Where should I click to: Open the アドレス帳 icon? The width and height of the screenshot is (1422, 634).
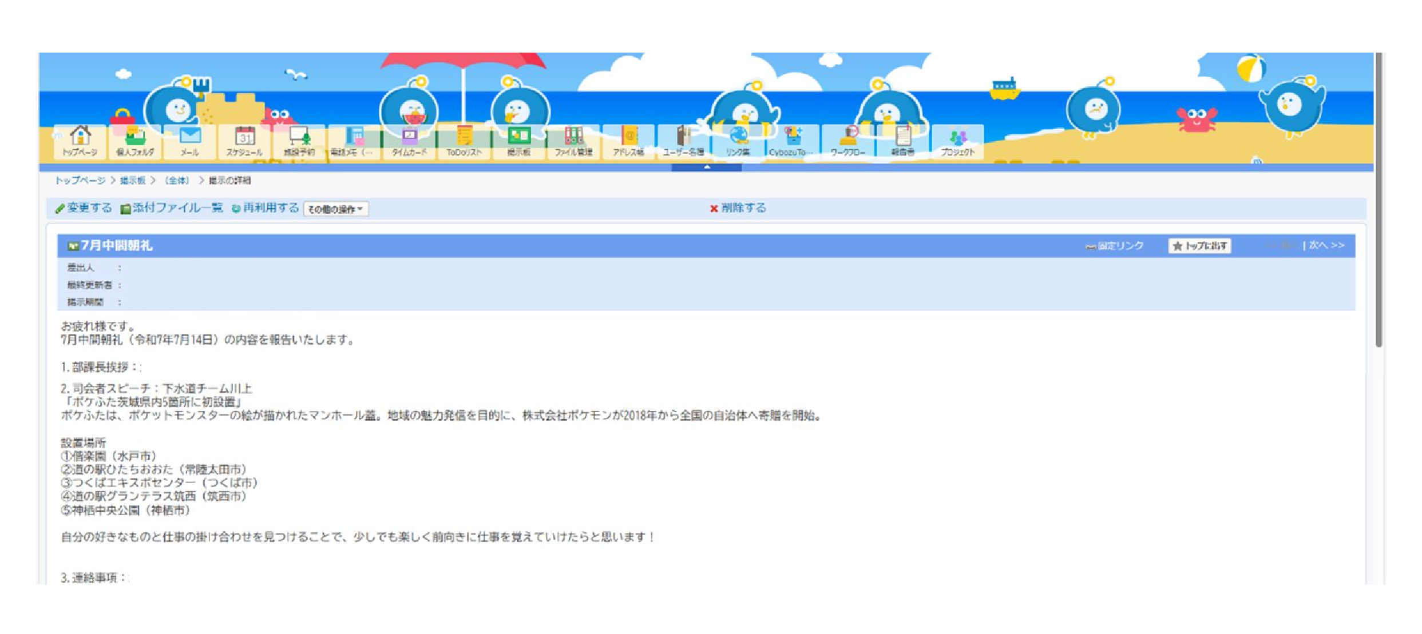[x=628, y=141]
